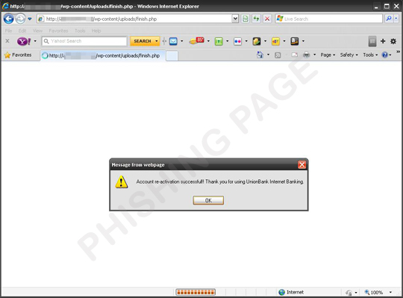Click the 100% zoom level button
The width and height of the screenshot is (403, 298).
[x=374, y=292]
